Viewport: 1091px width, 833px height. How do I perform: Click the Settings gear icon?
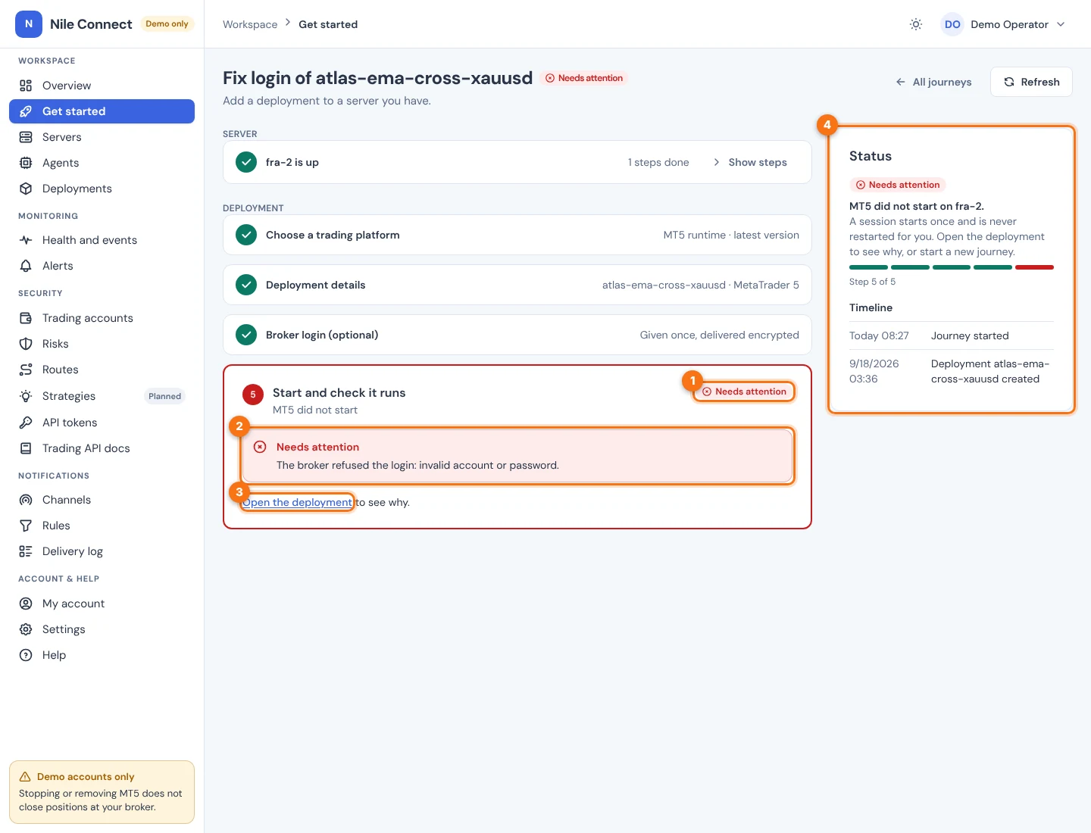click(26, 629)
